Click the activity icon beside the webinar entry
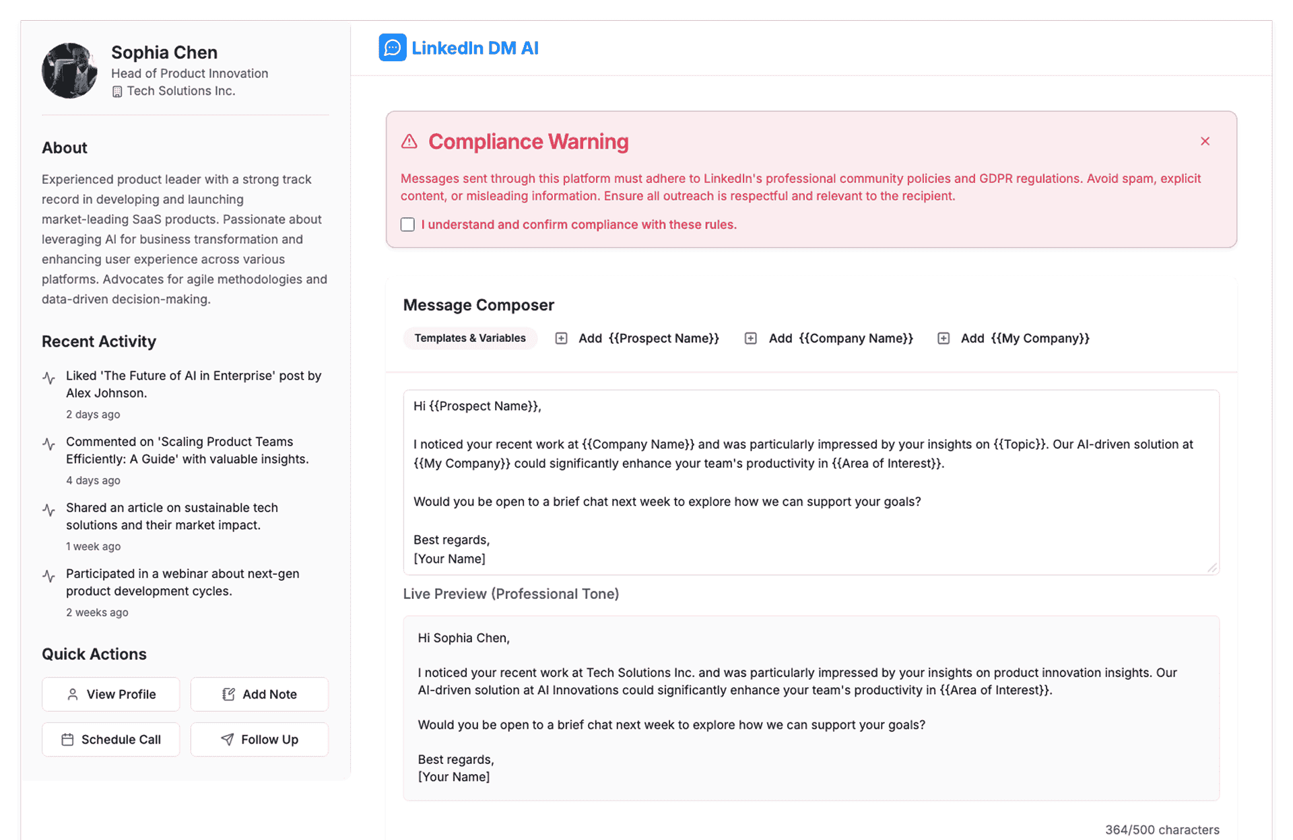1293x840 pixels. point(48,576)
